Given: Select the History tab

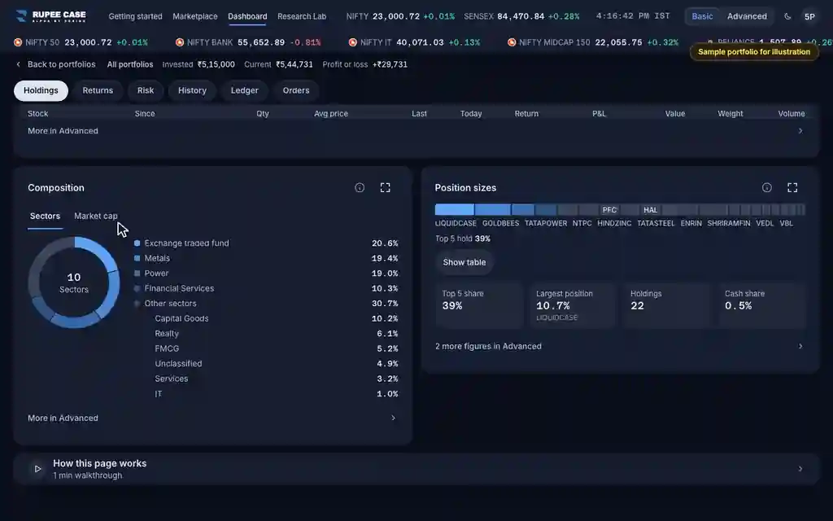Looking at the screenshot, I should (192, 90).
